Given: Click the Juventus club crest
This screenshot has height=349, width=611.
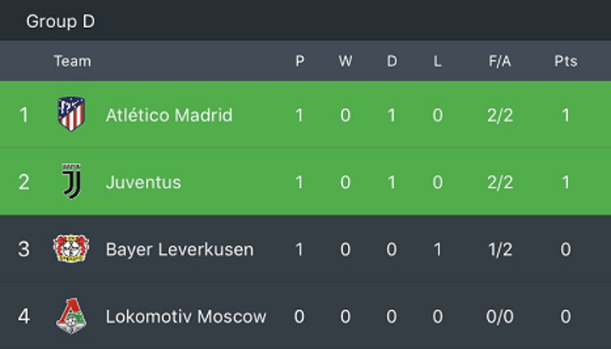Looking at the screenshot, I should [71, 182].
